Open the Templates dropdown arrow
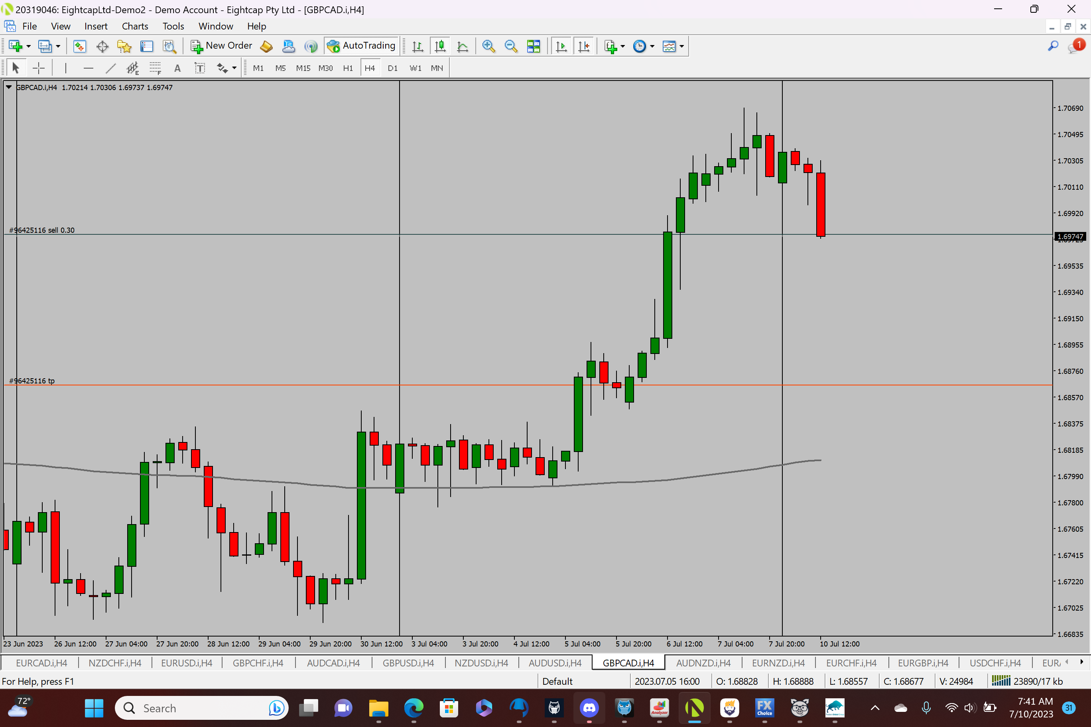The image size is (1091, 727). point(682,46)
